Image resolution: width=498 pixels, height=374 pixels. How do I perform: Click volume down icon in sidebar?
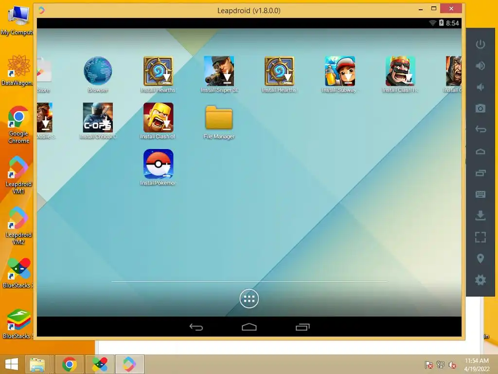480,87
